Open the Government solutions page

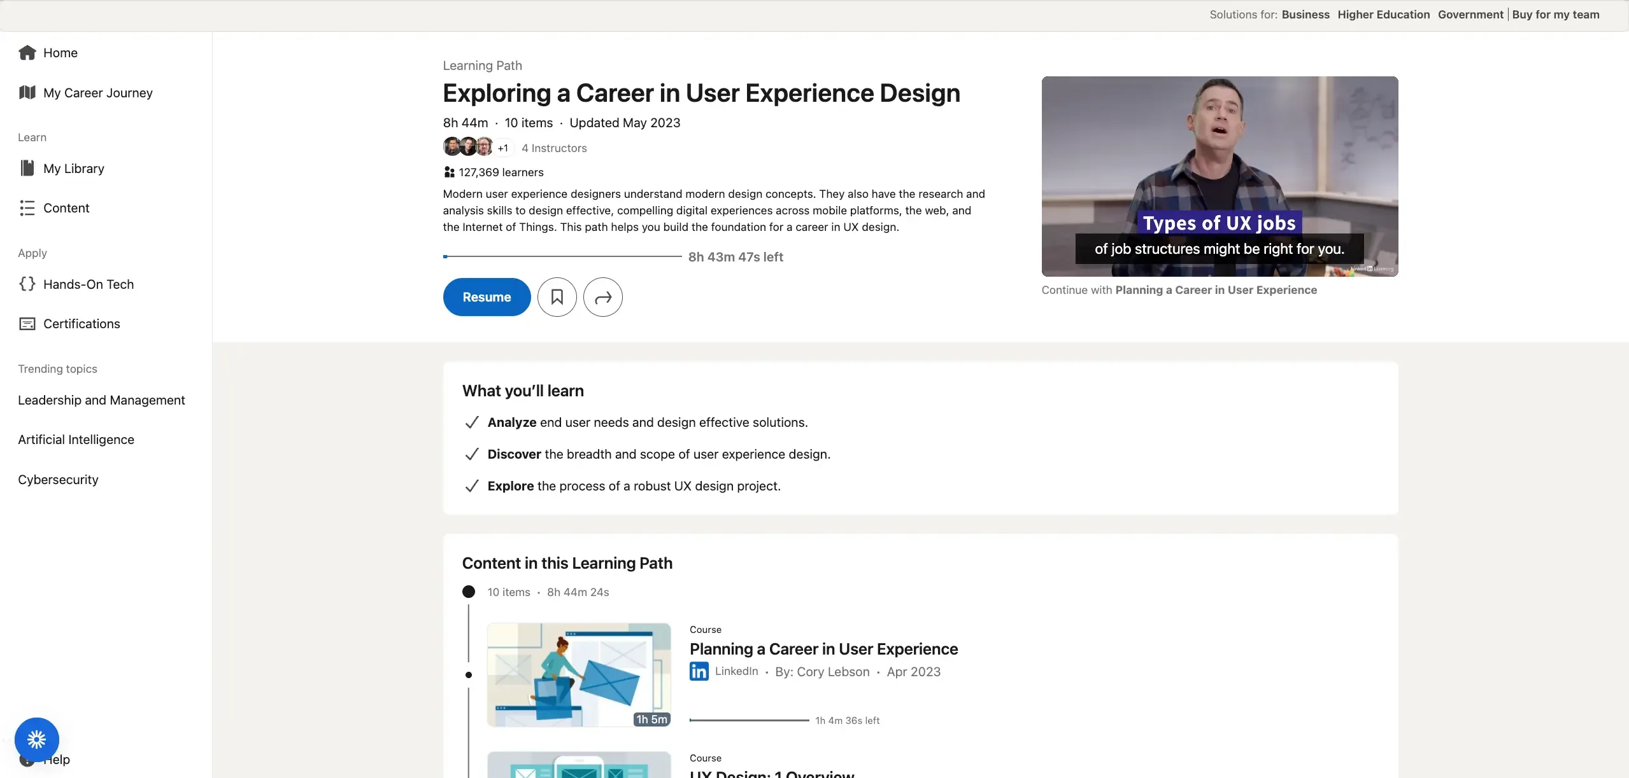[x=1470, y=14]
